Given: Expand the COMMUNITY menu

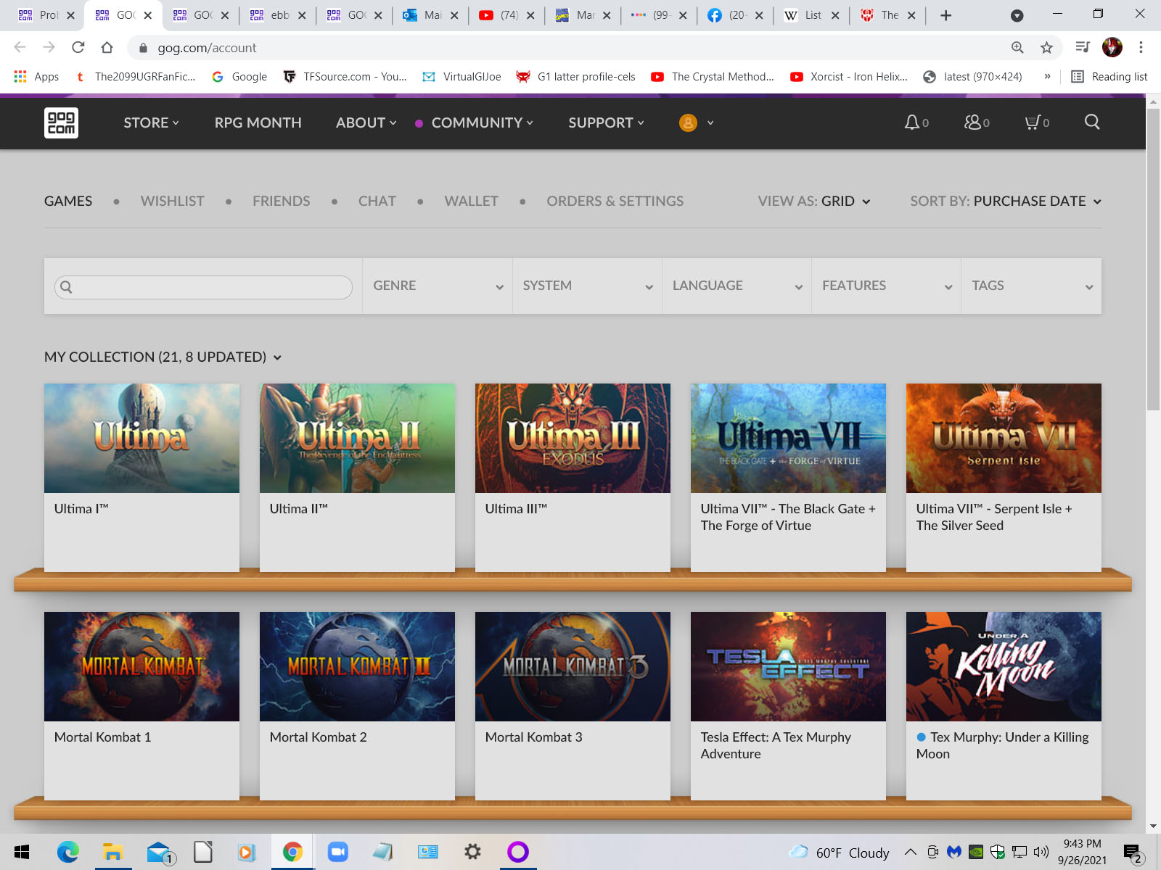Looking at the screenshot, I should [x=482, y=123].
